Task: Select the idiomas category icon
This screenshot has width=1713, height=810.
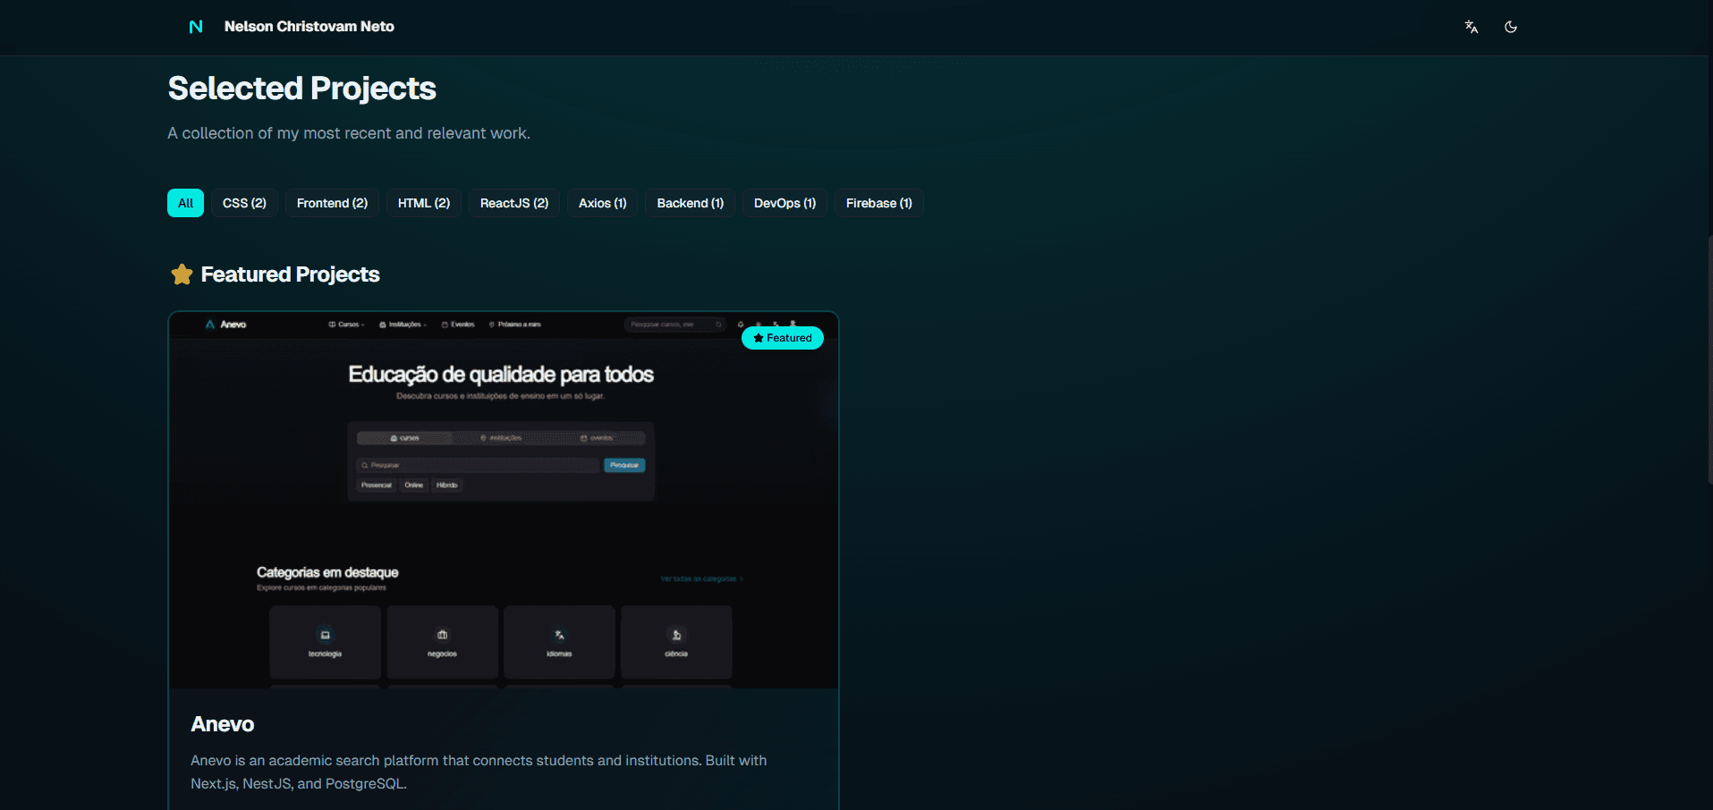Action: coord(558,636)
